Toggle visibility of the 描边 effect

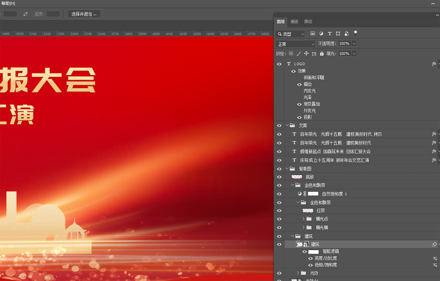click(299, 85)
